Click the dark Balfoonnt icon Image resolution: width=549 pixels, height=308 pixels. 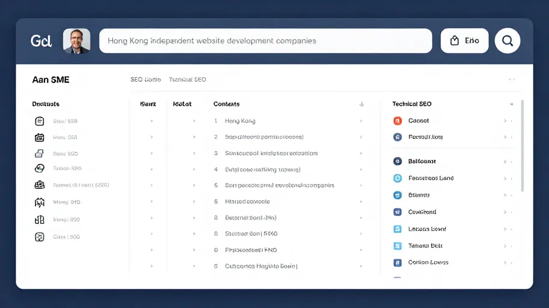coord(397,161)
